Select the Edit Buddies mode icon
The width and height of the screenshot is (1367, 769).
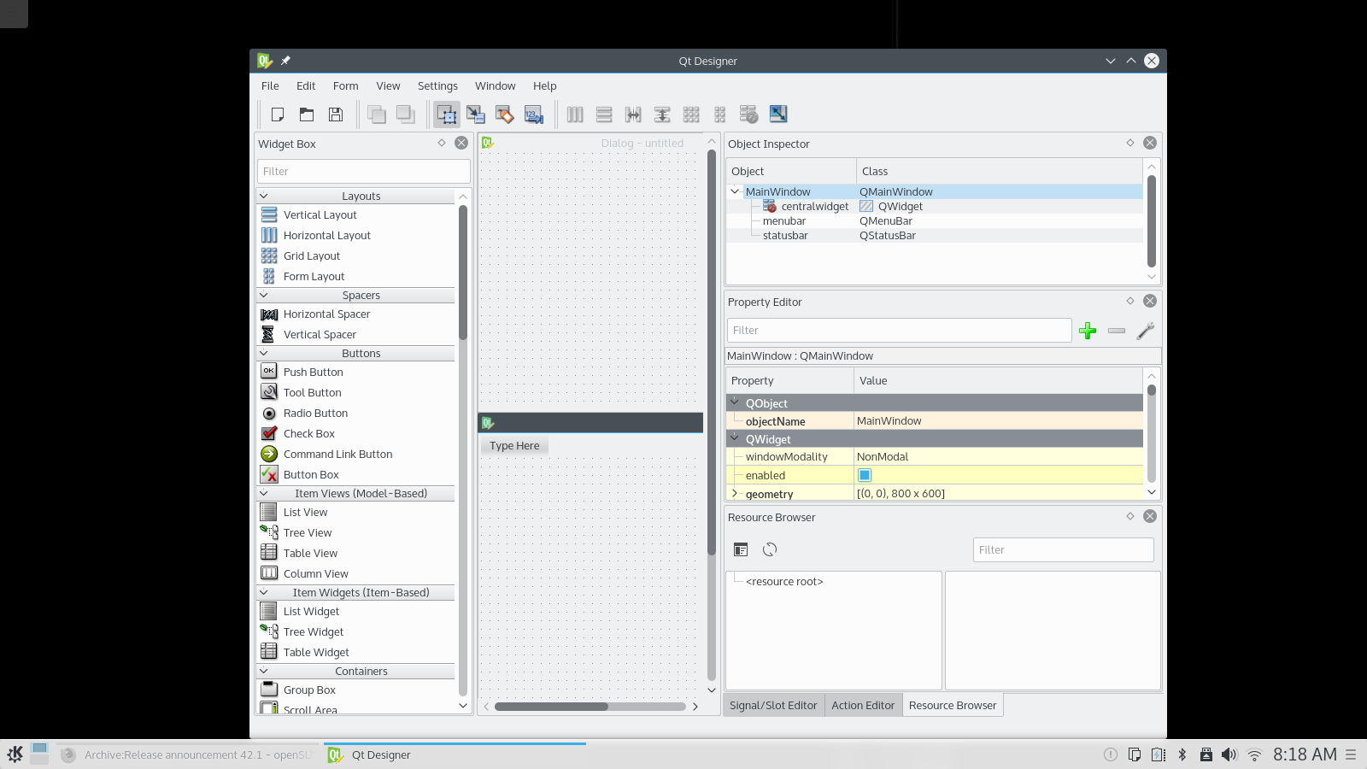point(505,114)
